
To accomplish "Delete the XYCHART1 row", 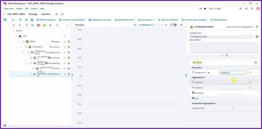I will pos(69,47).
